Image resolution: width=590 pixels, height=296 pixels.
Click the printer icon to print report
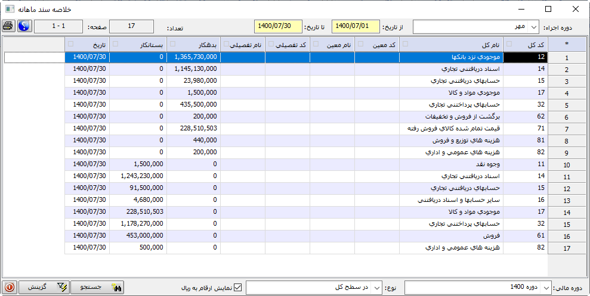[8, 27]
